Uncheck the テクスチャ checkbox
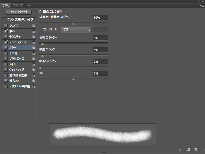Image resolution: width=205 pixels, height=154 pixels. [6, 36]
